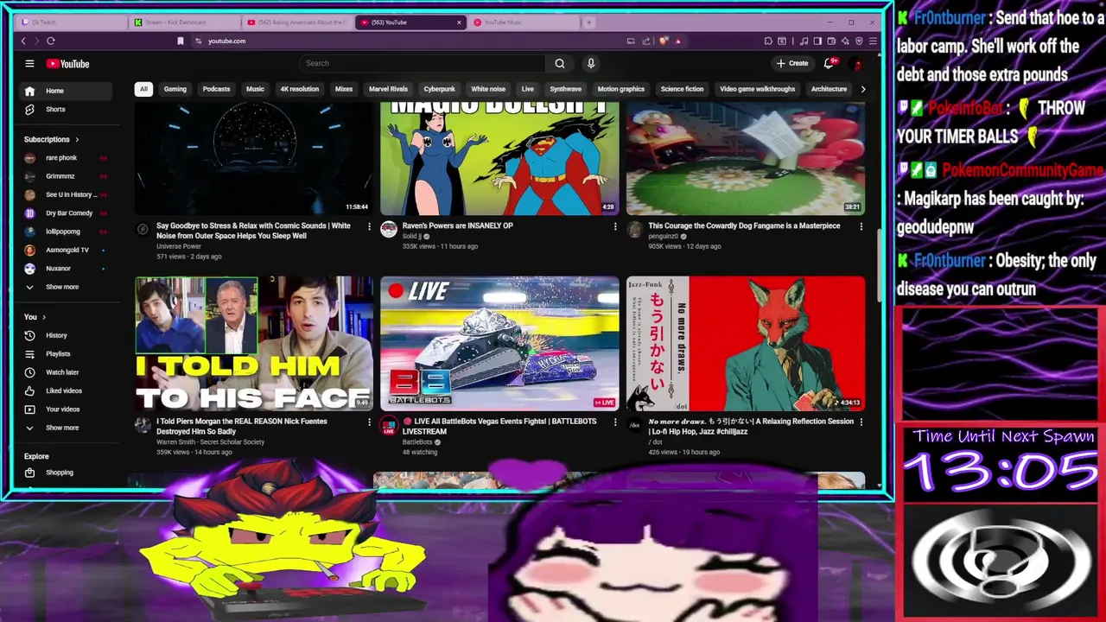Click the Create button
This screenshot has width=1106, height=622.
tap(792, 63)
